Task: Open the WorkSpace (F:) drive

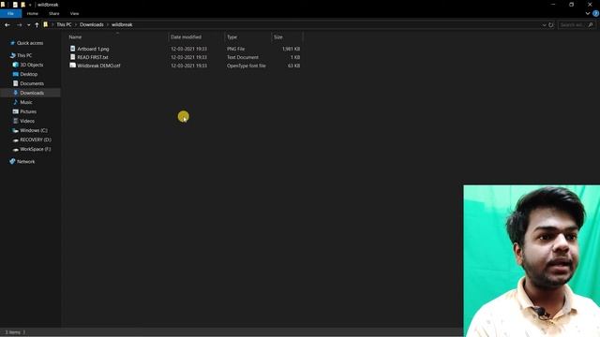Action: coord(36,149)
